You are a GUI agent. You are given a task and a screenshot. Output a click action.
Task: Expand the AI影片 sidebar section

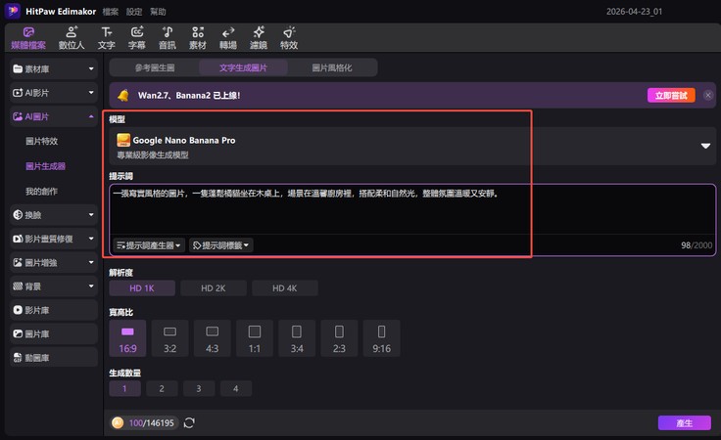tap(54, 93)
